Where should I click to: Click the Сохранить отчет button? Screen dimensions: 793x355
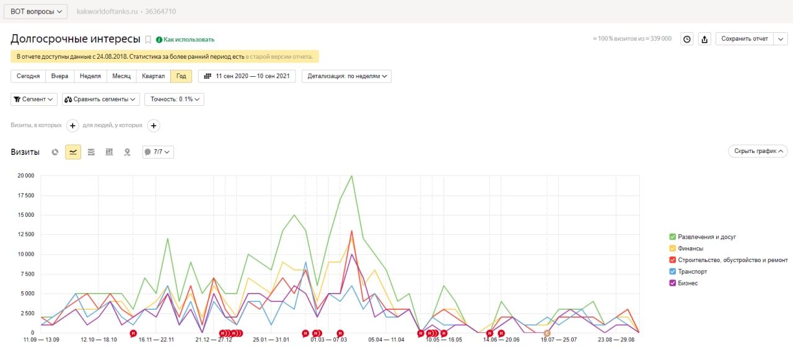(x=744, y=39)
